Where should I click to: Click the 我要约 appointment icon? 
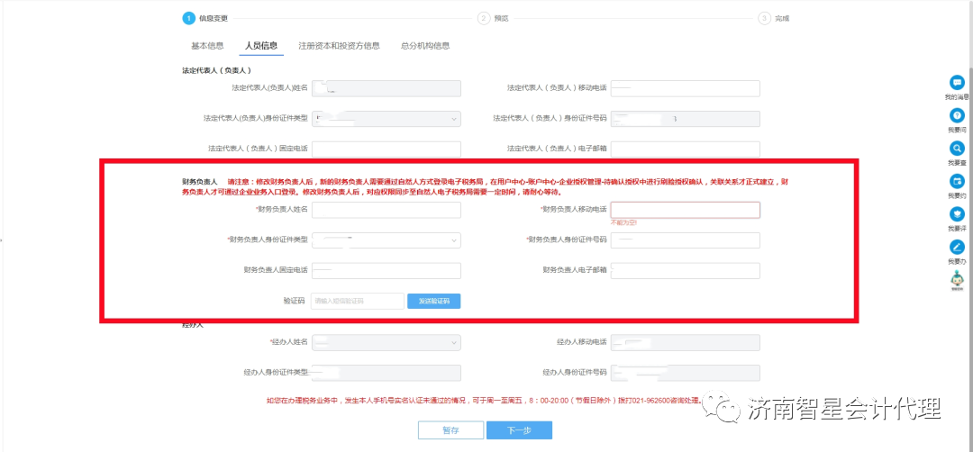tap(958, 181)
